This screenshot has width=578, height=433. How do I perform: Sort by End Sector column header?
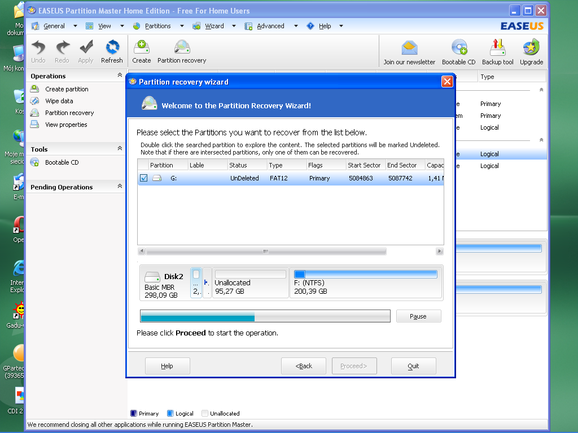(x=405, y=165)
